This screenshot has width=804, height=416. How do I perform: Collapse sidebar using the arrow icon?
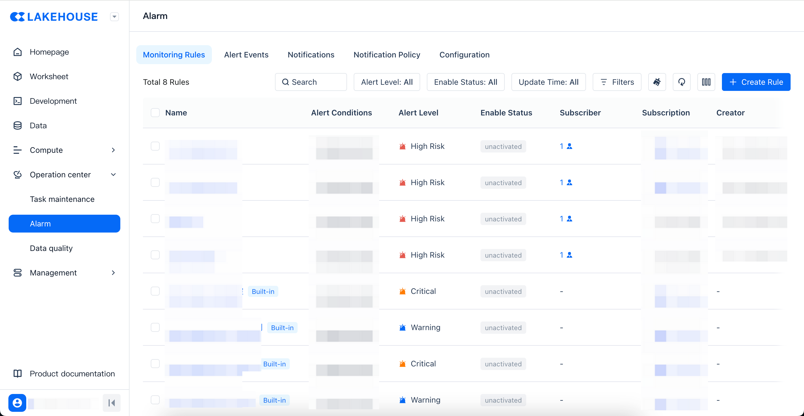click(111, 403)
